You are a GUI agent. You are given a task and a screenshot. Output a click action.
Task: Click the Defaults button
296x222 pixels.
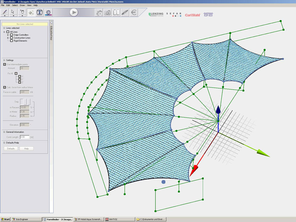click(11, 149)
